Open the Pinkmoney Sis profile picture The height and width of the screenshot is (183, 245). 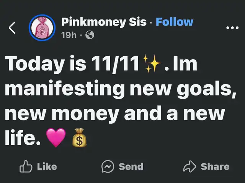coord(42,28)
